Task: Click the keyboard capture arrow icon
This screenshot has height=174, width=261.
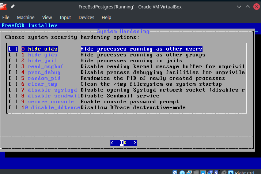Action: (231, 172)
